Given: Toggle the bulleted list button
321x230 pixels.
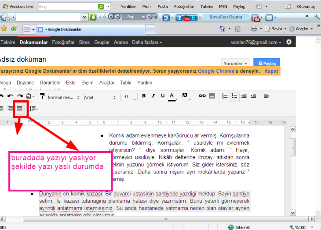Looking at the screenshot, I should point(234,96).
